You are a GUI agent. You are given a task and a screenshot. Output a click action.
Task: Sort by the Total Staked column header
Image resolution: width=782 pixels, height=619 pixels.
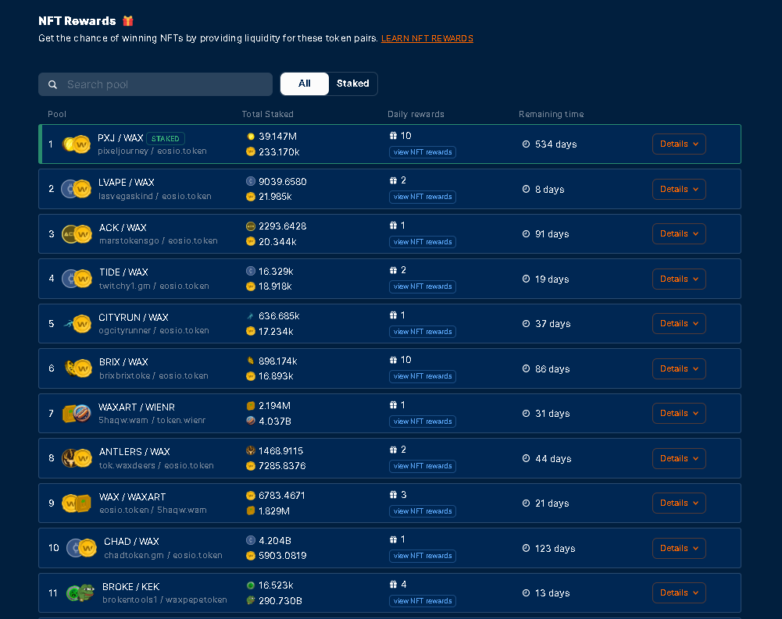pyautogui.click(x=267, y=115)
